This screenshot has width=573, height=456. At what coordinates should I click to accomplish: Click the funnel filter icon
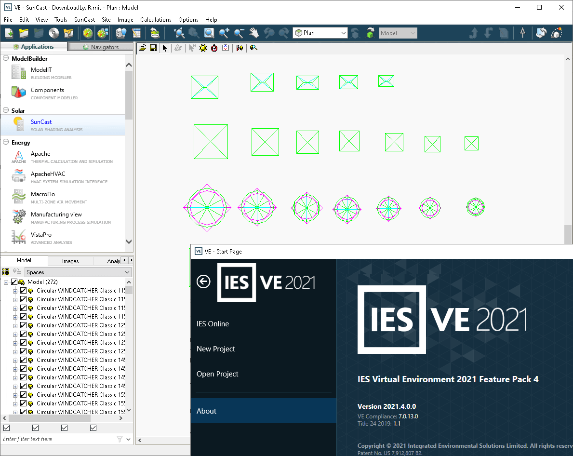click(x=120, y=439)
